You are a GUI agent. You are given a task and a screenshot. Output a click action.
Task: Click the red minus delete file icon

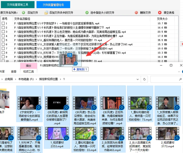coord(136,13)
